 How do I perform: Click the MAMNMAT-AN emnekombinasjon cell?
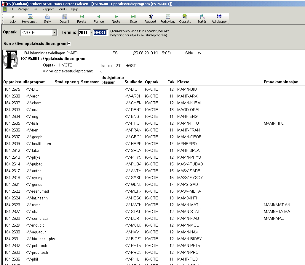pos(277,205)
